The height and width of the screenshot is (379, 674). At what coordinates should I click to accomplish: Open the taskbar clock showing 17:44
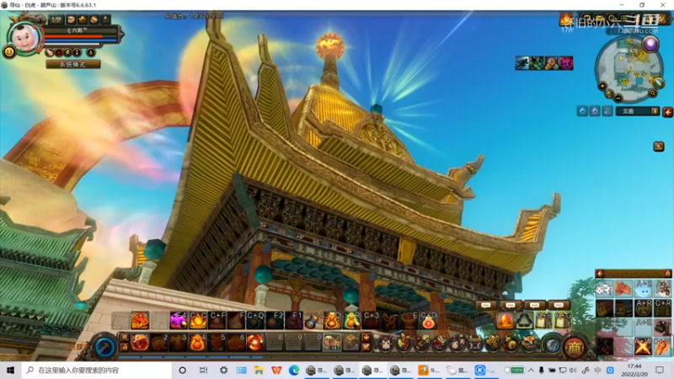(634, 370)
